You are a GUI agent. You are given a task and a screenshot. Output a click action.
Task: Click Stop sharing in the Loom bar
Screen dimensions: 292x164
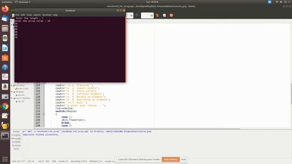click(171, 159)
